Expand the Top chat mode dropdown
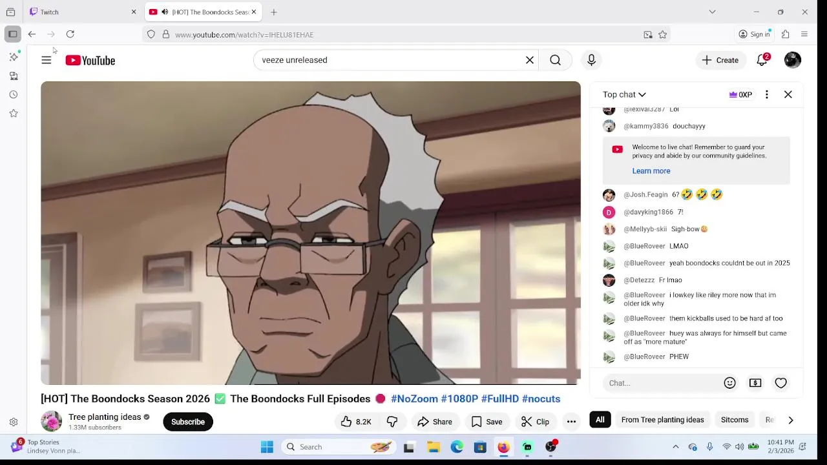Image resolution: width=827 pixels, height=465 pixels. (x=624, y=94)
